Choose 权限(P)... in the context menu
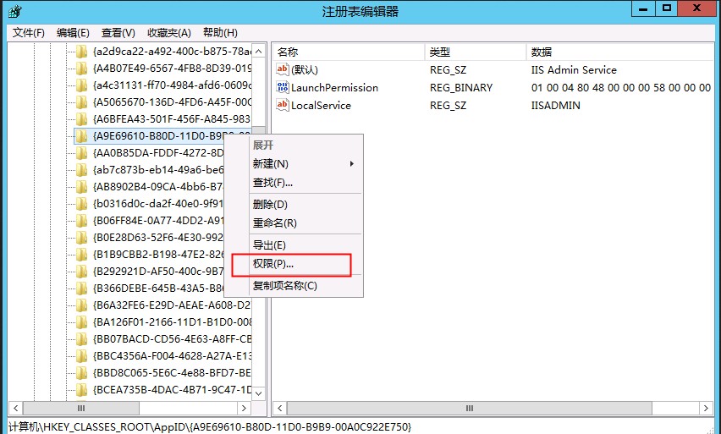This screenshot has width=721, height=434. tap(273, 264)
